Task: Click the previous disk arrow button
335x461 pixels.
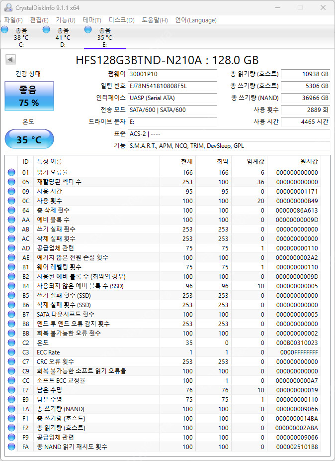Action: point(10,60)
